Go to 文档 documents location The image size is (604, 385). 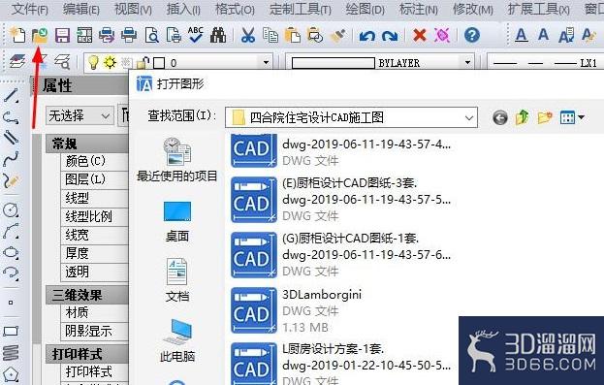[177, 280]
